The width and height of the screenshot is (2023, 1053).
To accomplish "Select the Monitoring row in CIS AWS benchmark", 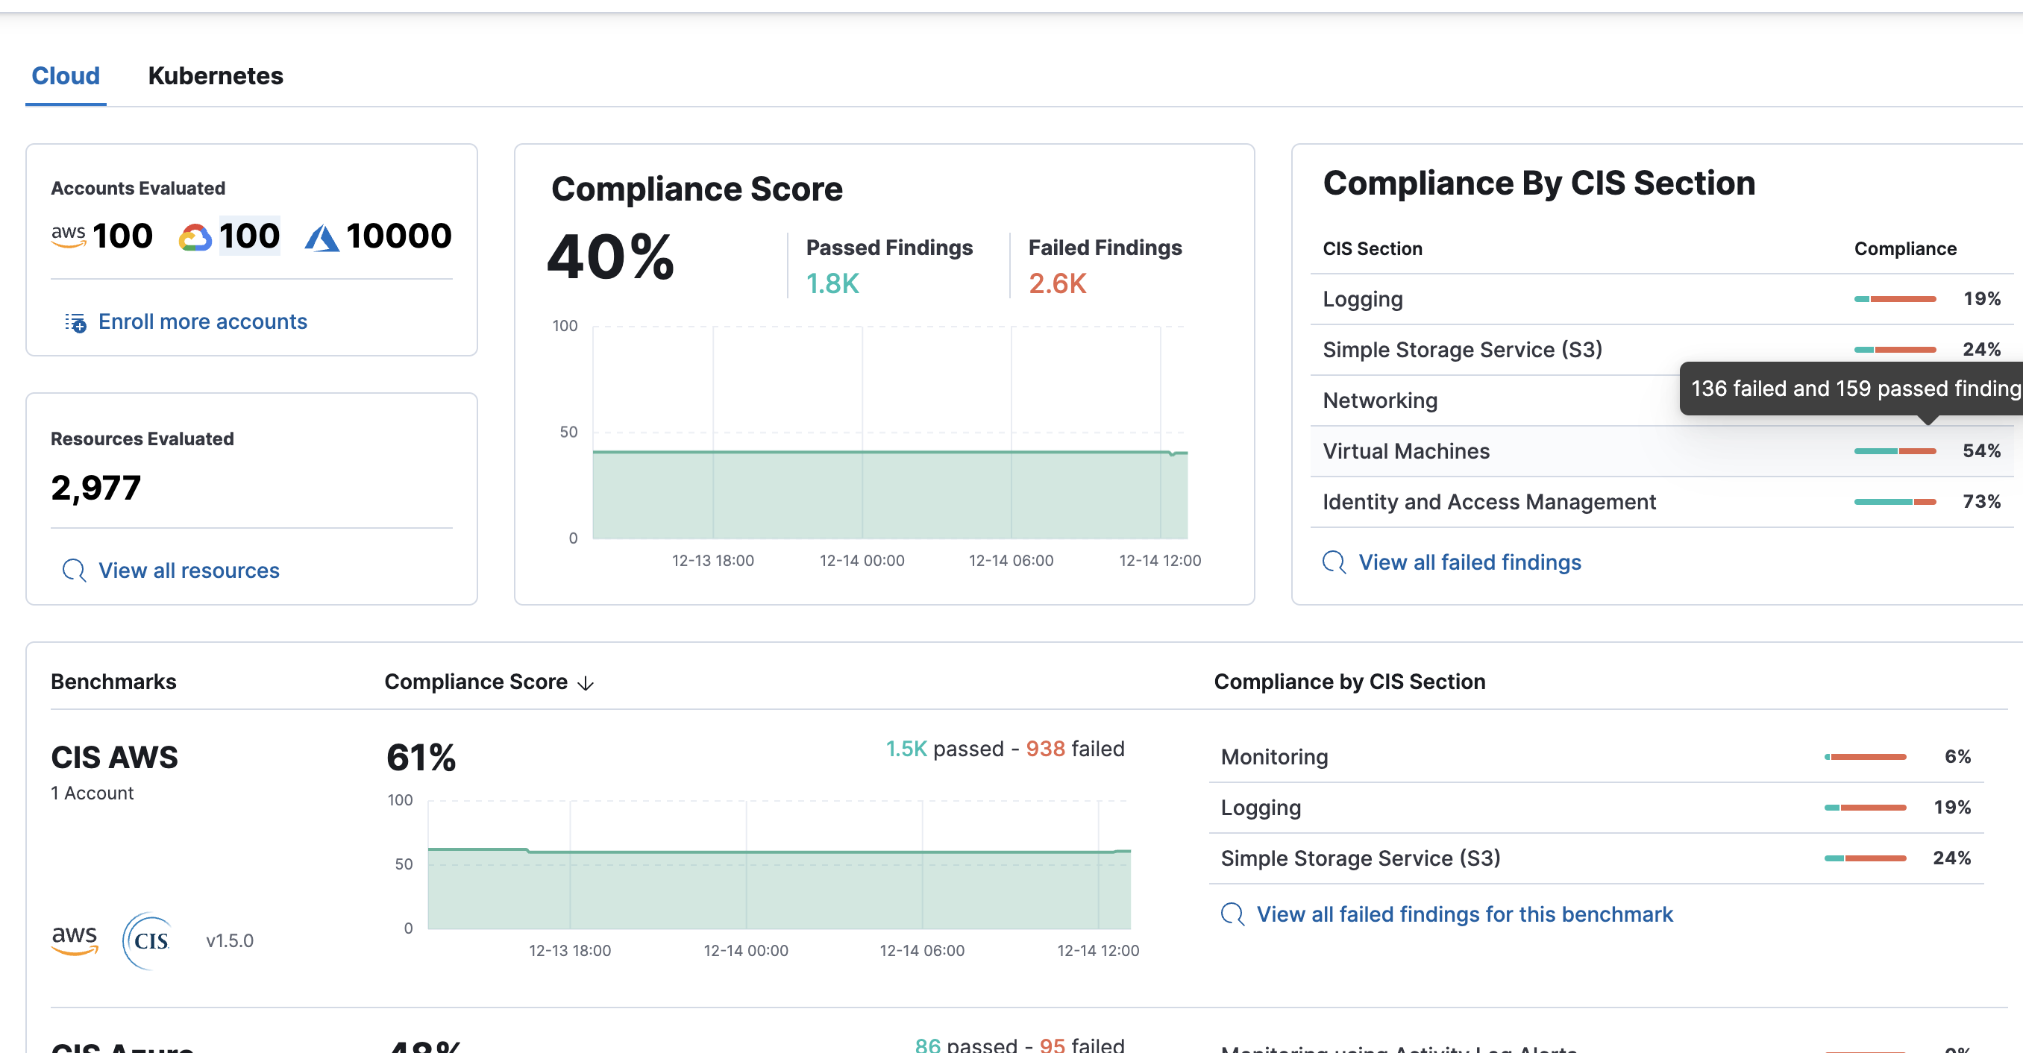I will 1596,757.
